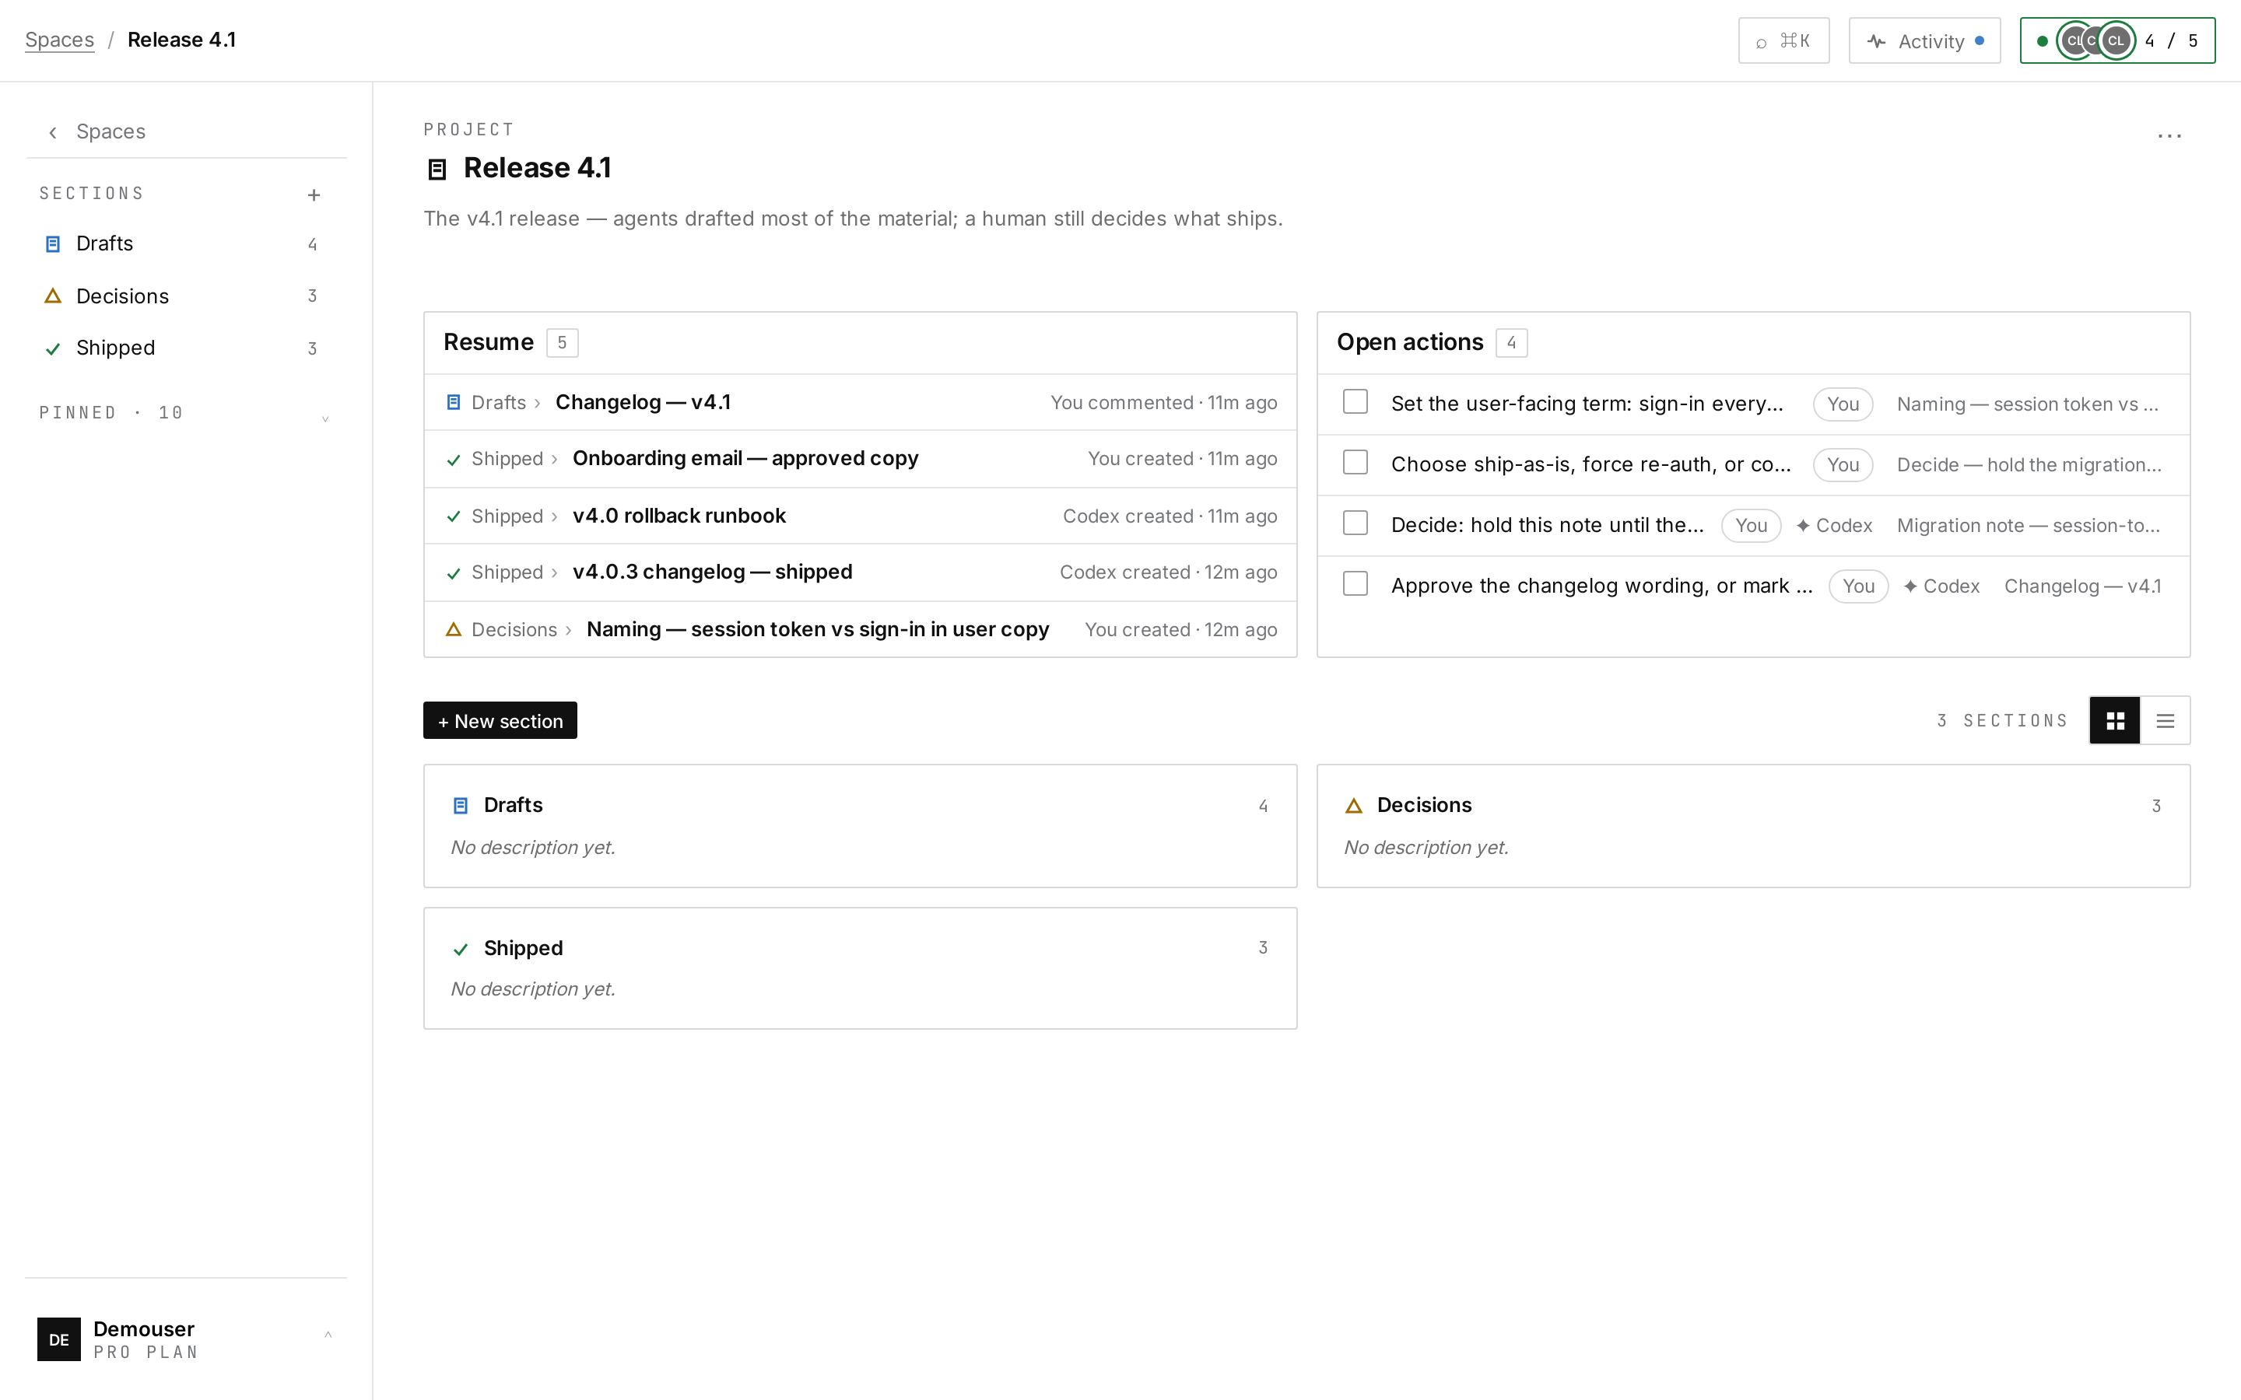Click the Drafts card document icon
The height and width of the screenshot is (1400, 2241).
(460, 806)
